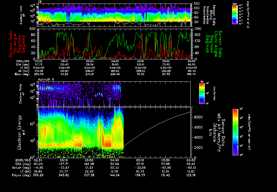The height and width of the screenshot is (192, 277).
Task: Click the 'Azimuth 0' panel title
Action: click(46, 79)
